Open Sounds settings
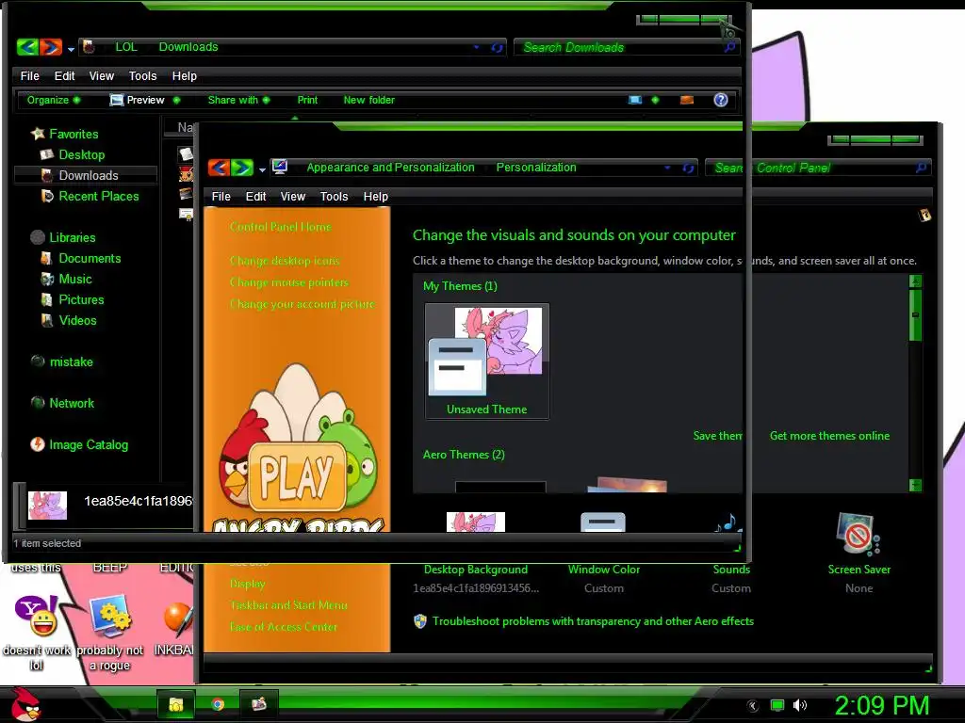This screenshot has width=965, height=723. click(731, 570)
